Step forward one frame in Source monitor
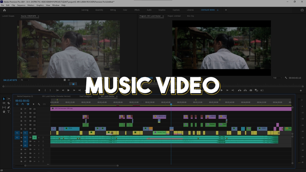Viewport: 306px width, 172px height. click(x=74, y=90)
